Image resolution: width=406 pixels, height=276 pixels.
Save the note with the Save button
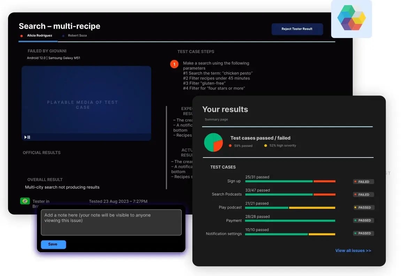[53, 244]
